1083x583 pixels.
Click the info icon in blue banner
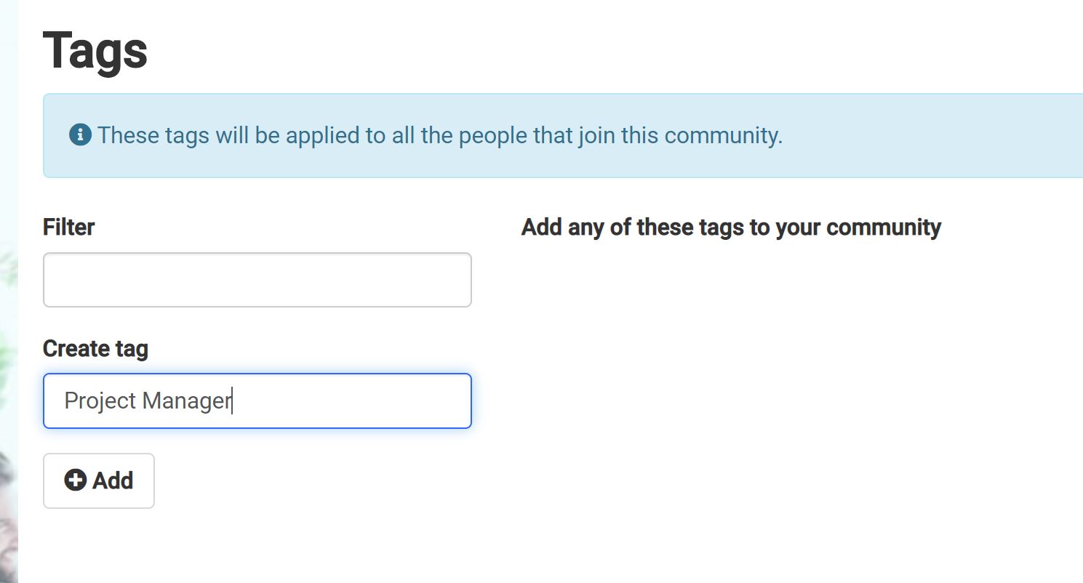(x=80, y=134)
